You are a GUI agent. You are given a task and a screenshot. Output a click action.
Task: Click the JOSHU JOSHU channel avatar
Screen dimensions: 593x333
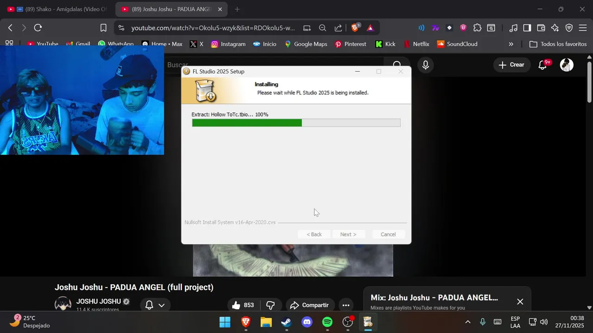pyautogui.click(x=63, y=305)
